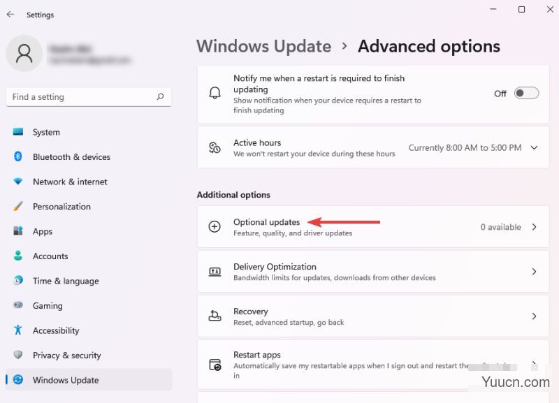Open the Apps category

(x=89, y=231)
